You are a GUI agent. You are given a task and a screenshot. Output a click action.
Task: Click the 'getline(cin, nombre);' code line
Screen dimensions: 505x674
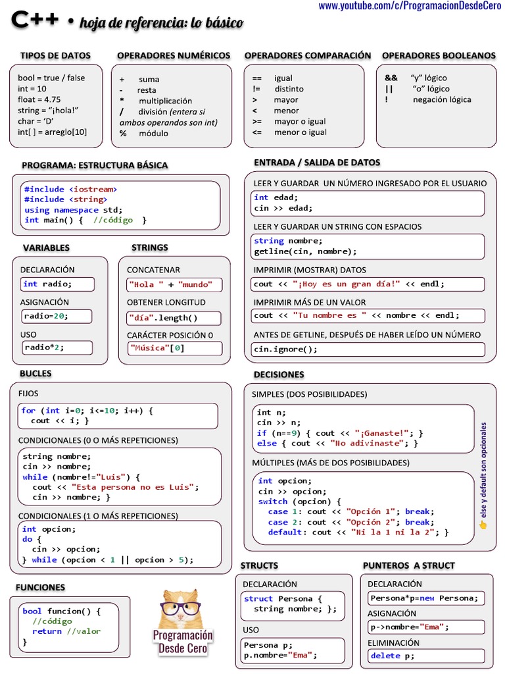(x=305, y=251)
